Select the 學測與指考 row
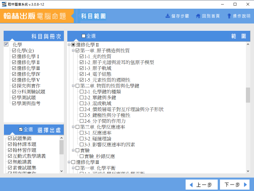Viewport: 254px width, 191px height. coord(29,103)
